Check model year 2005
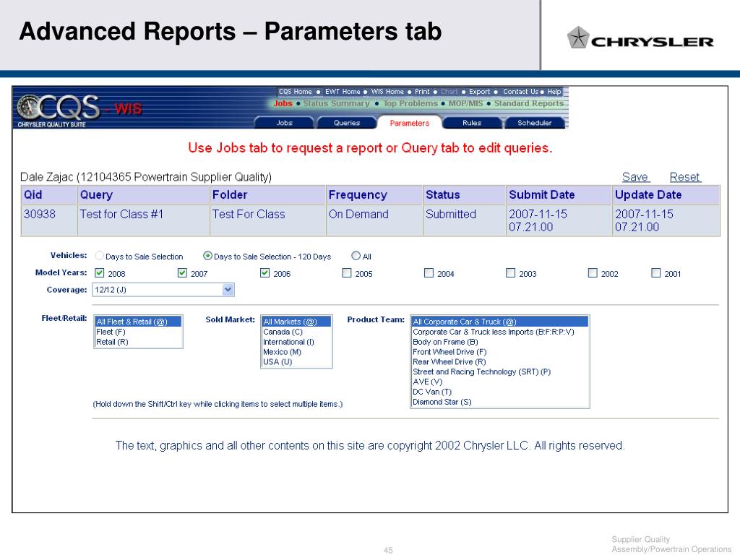 [347, 272]
